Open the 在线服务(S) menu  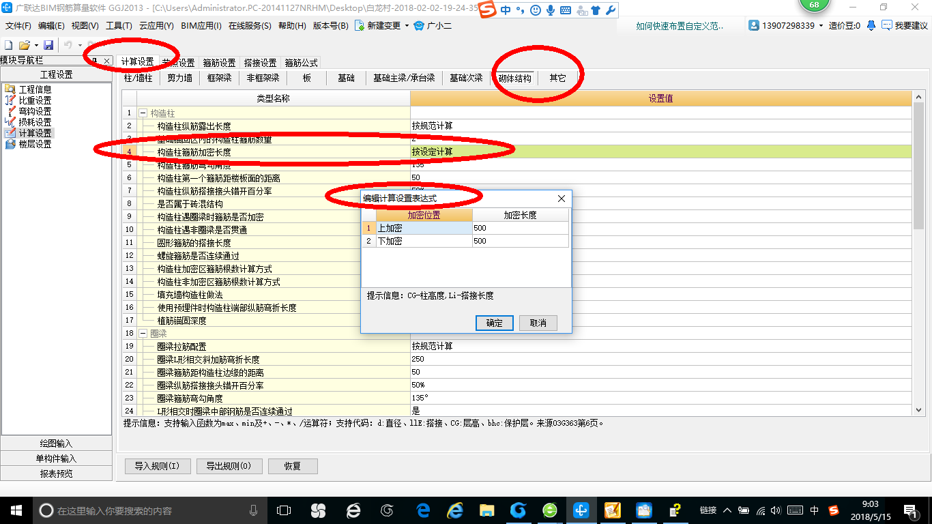(250, 26)
